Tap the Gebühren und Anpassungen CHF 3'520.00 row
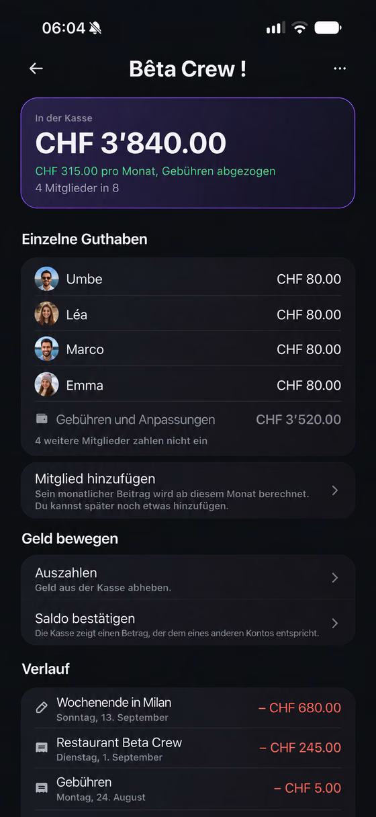376x817 pixels. pos(188,419)
